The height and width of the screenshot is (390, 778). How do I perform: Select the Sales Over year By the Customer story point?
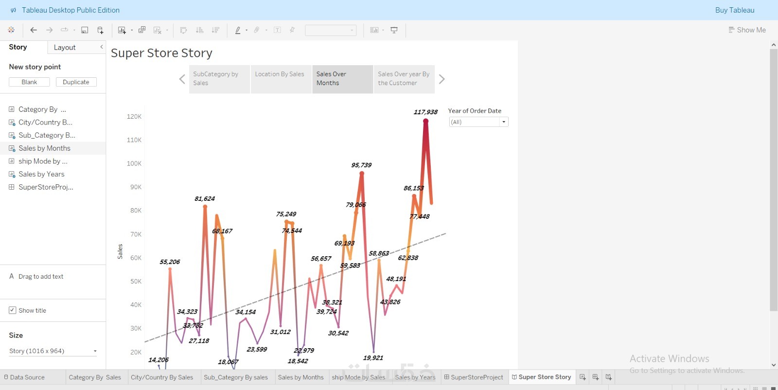click(404, 79)
